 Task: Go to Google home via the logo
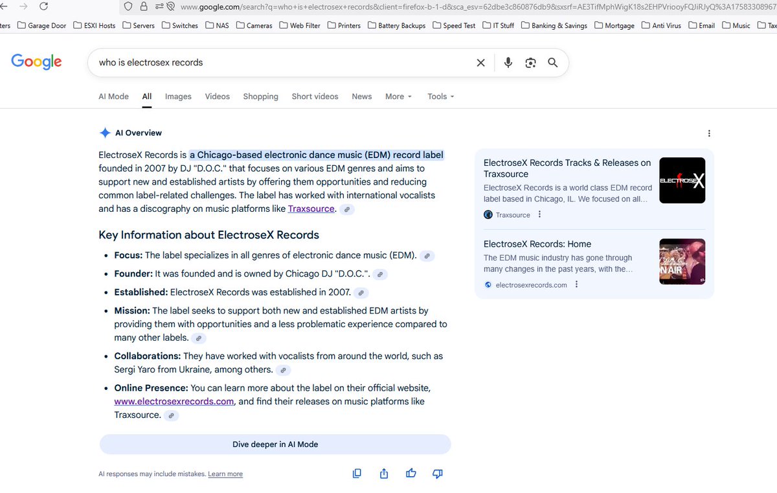(36, 62)
